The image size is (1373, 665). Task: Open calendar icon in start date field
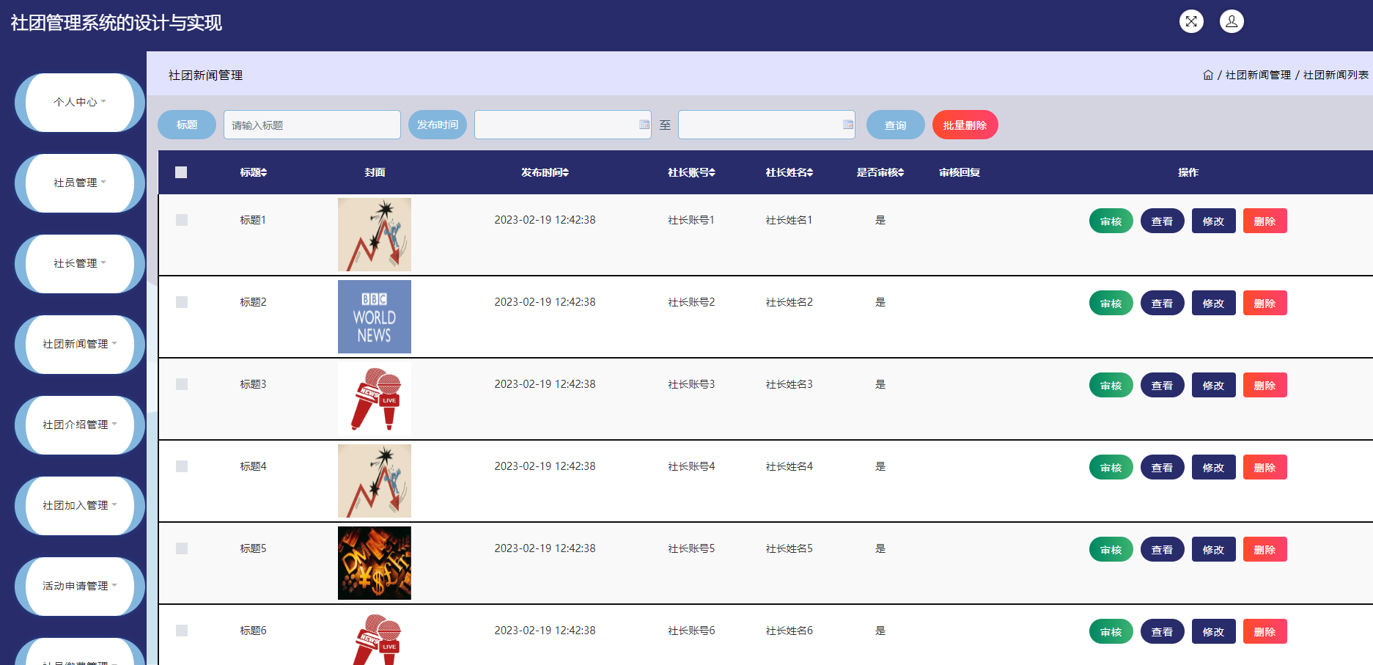[x=644, y=125]
